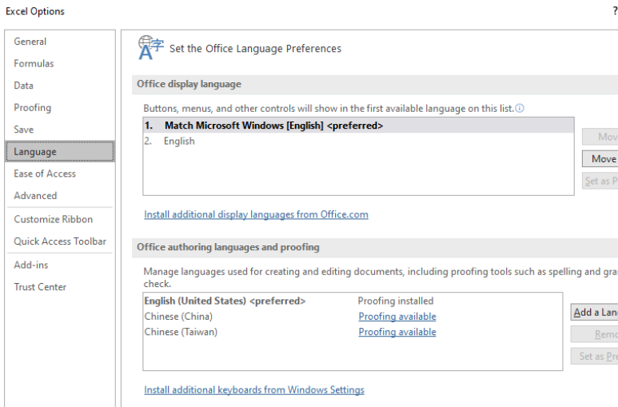Select the second display language, English
This screenshot has height=407, width=618.
[x=358, y=142]
